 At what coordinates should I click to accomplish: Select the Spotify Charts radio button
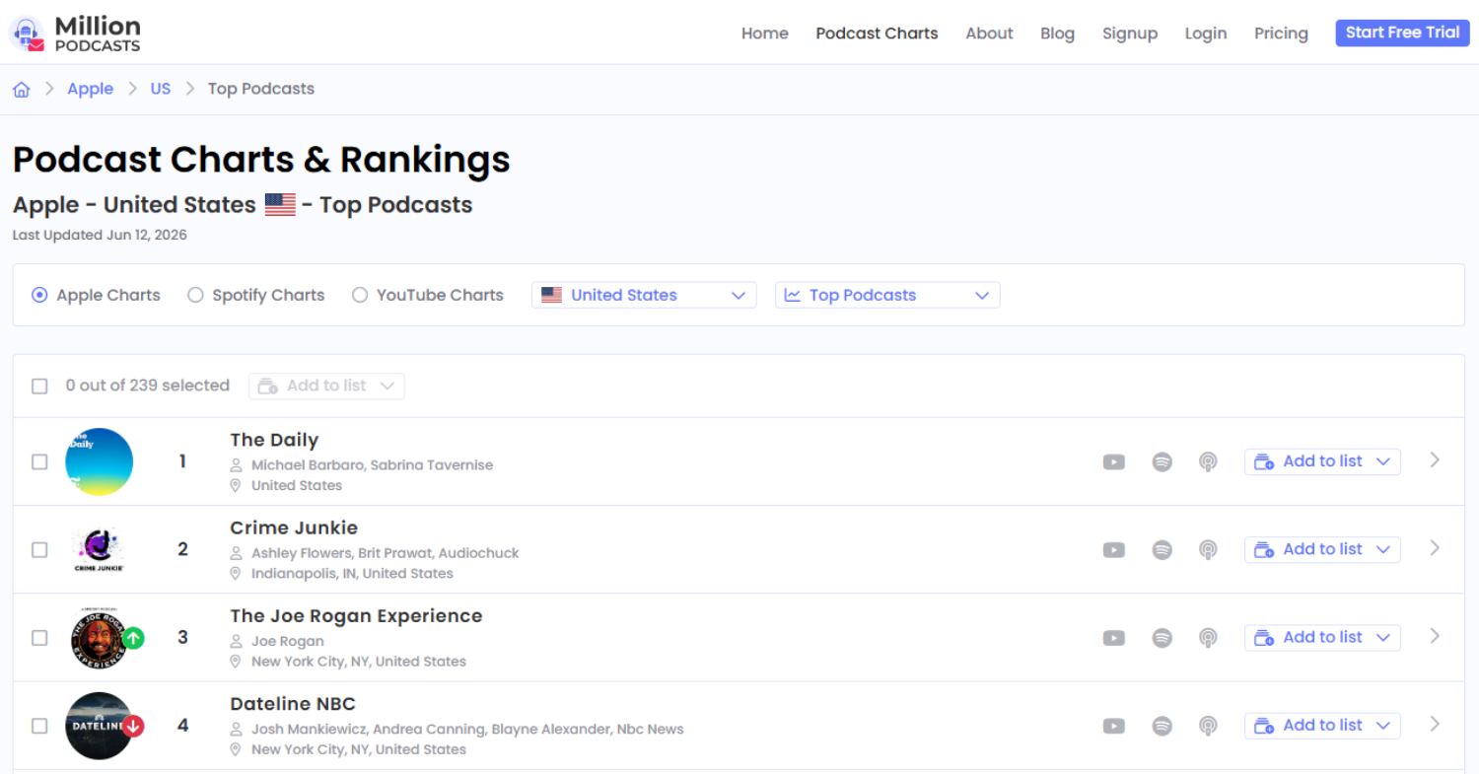coord(195,295)
